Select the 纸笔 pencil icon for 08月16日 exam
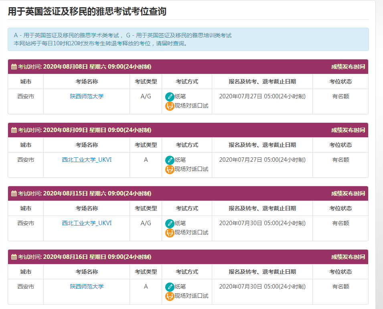This screenshot has height=309, width=383. tap(170, 287)
